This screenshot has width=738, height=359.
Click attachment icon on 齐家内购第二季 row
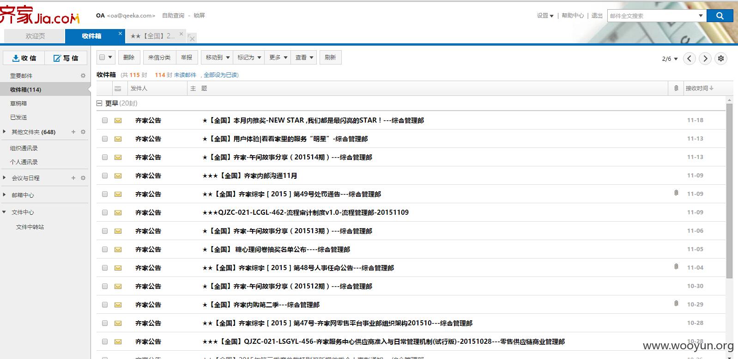[x=676, y=304]
